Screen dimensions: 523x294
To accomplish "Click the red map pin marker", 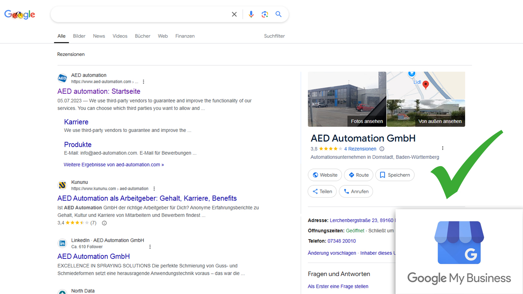I will tap(425, 85).
